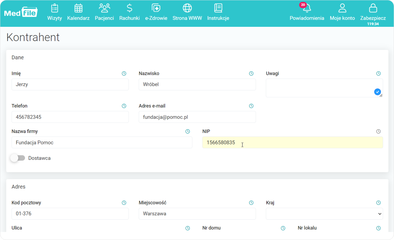This screenshot has width=394, height=240.
Task: View history clock for Nazwa firmy
Action: [188, 131]
